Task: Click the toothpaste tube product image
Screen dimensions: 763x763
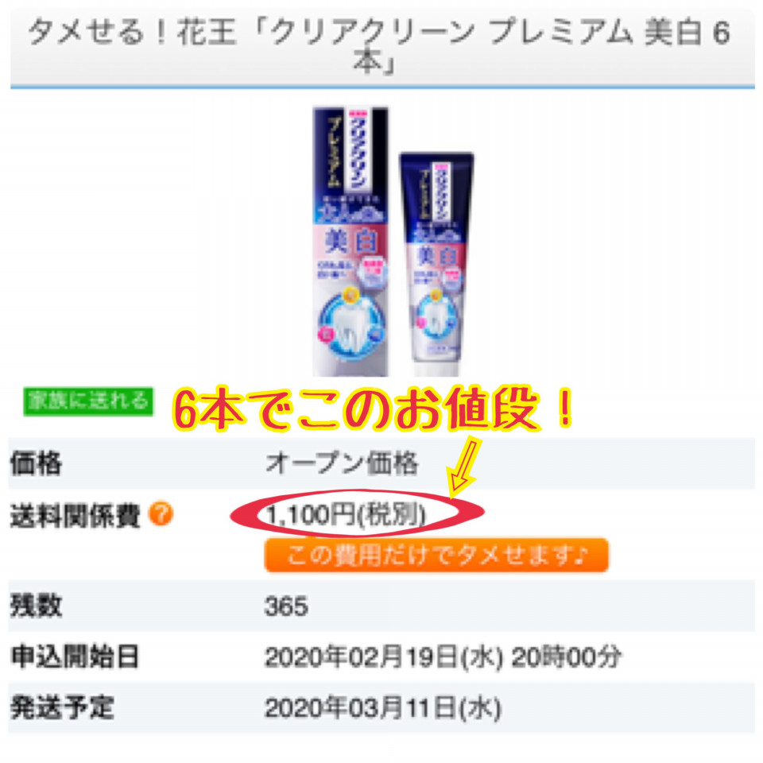Action: (436, 264)
